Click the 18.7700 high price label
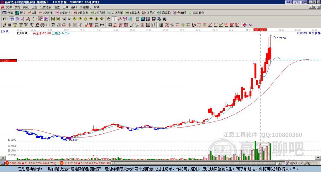Viewport: 321px width, 172px height. tap(280, 38)
